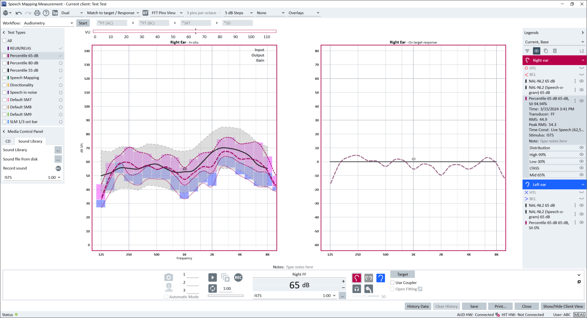Toggle visibility of NAL-NL2 65 dB curve

pyautogui.click(x=581, y=81)
